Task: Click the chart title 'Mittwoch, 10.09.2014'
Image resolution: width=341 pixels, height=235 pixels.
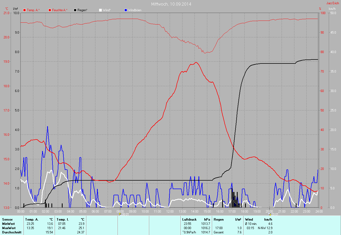Action: 171,4
